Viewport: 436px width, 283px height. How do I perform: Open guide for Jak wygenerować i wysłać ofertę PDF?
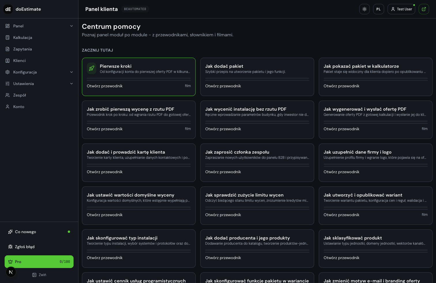click(341, 129)
